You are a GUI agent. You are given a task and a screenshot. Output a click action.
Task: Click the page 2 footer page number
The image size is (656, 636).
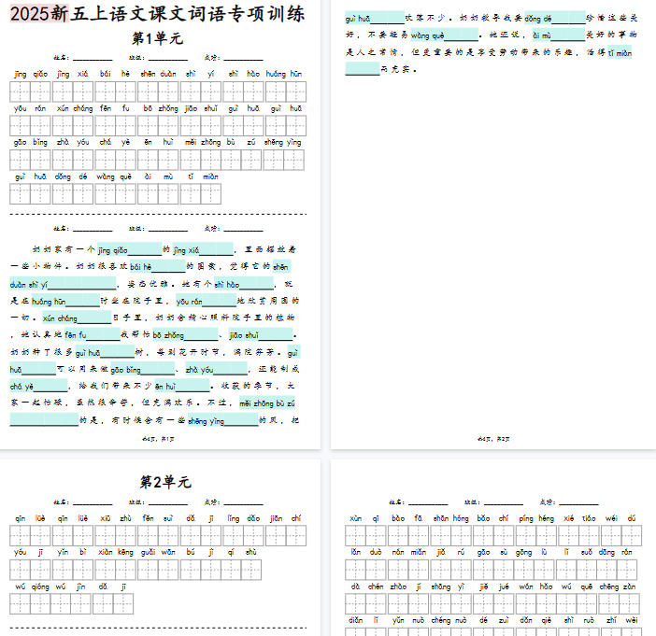[493, 439]
